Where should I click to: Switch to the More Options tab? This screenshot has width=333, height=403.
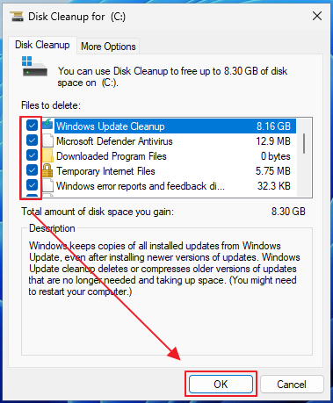click(108, 47)
